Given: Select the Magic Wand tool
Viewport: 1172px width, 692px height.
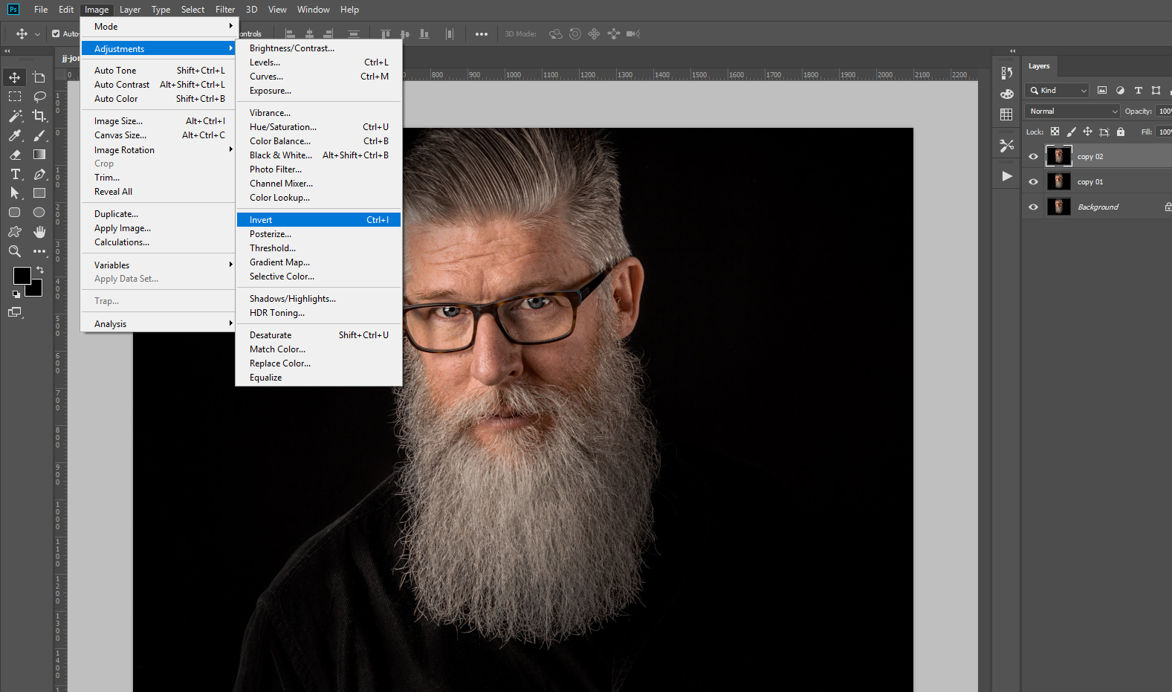Looking at the screenshot, I should (x=15, y=116).
